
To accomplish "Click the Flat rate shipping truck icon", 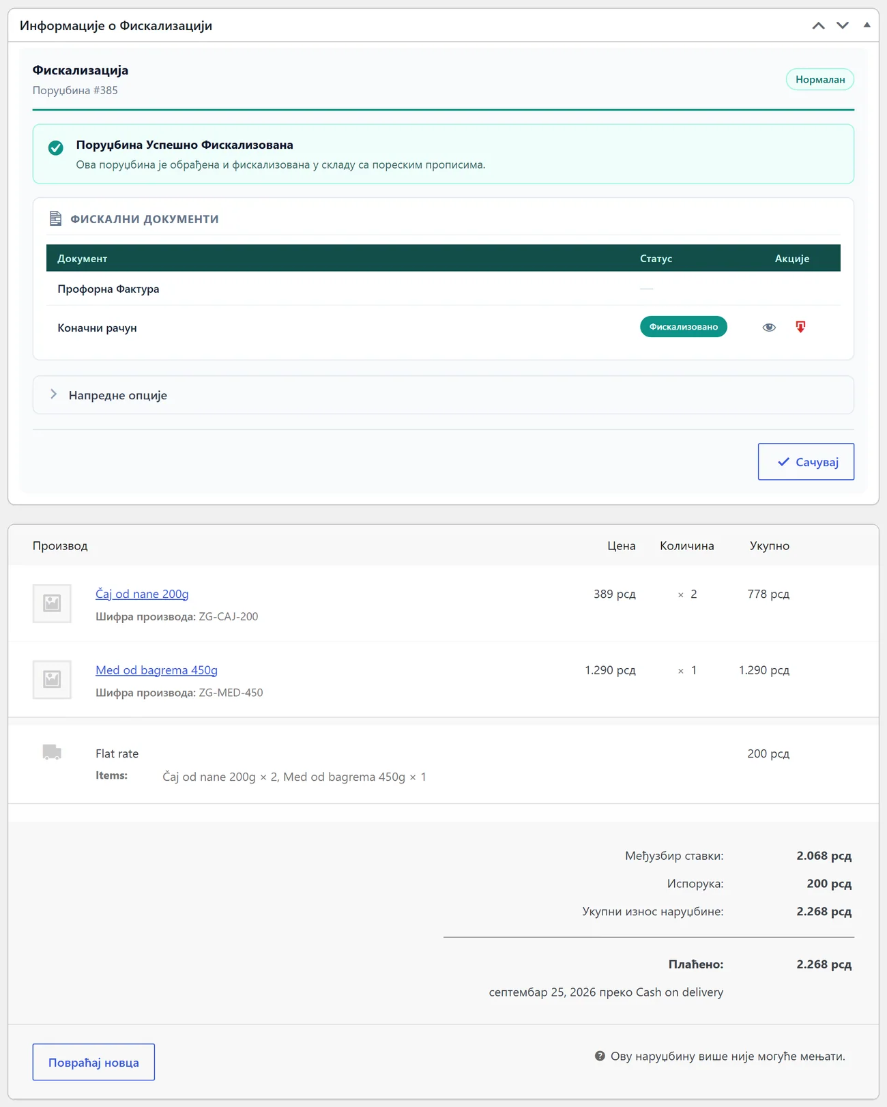I will [x=52, y=752].
